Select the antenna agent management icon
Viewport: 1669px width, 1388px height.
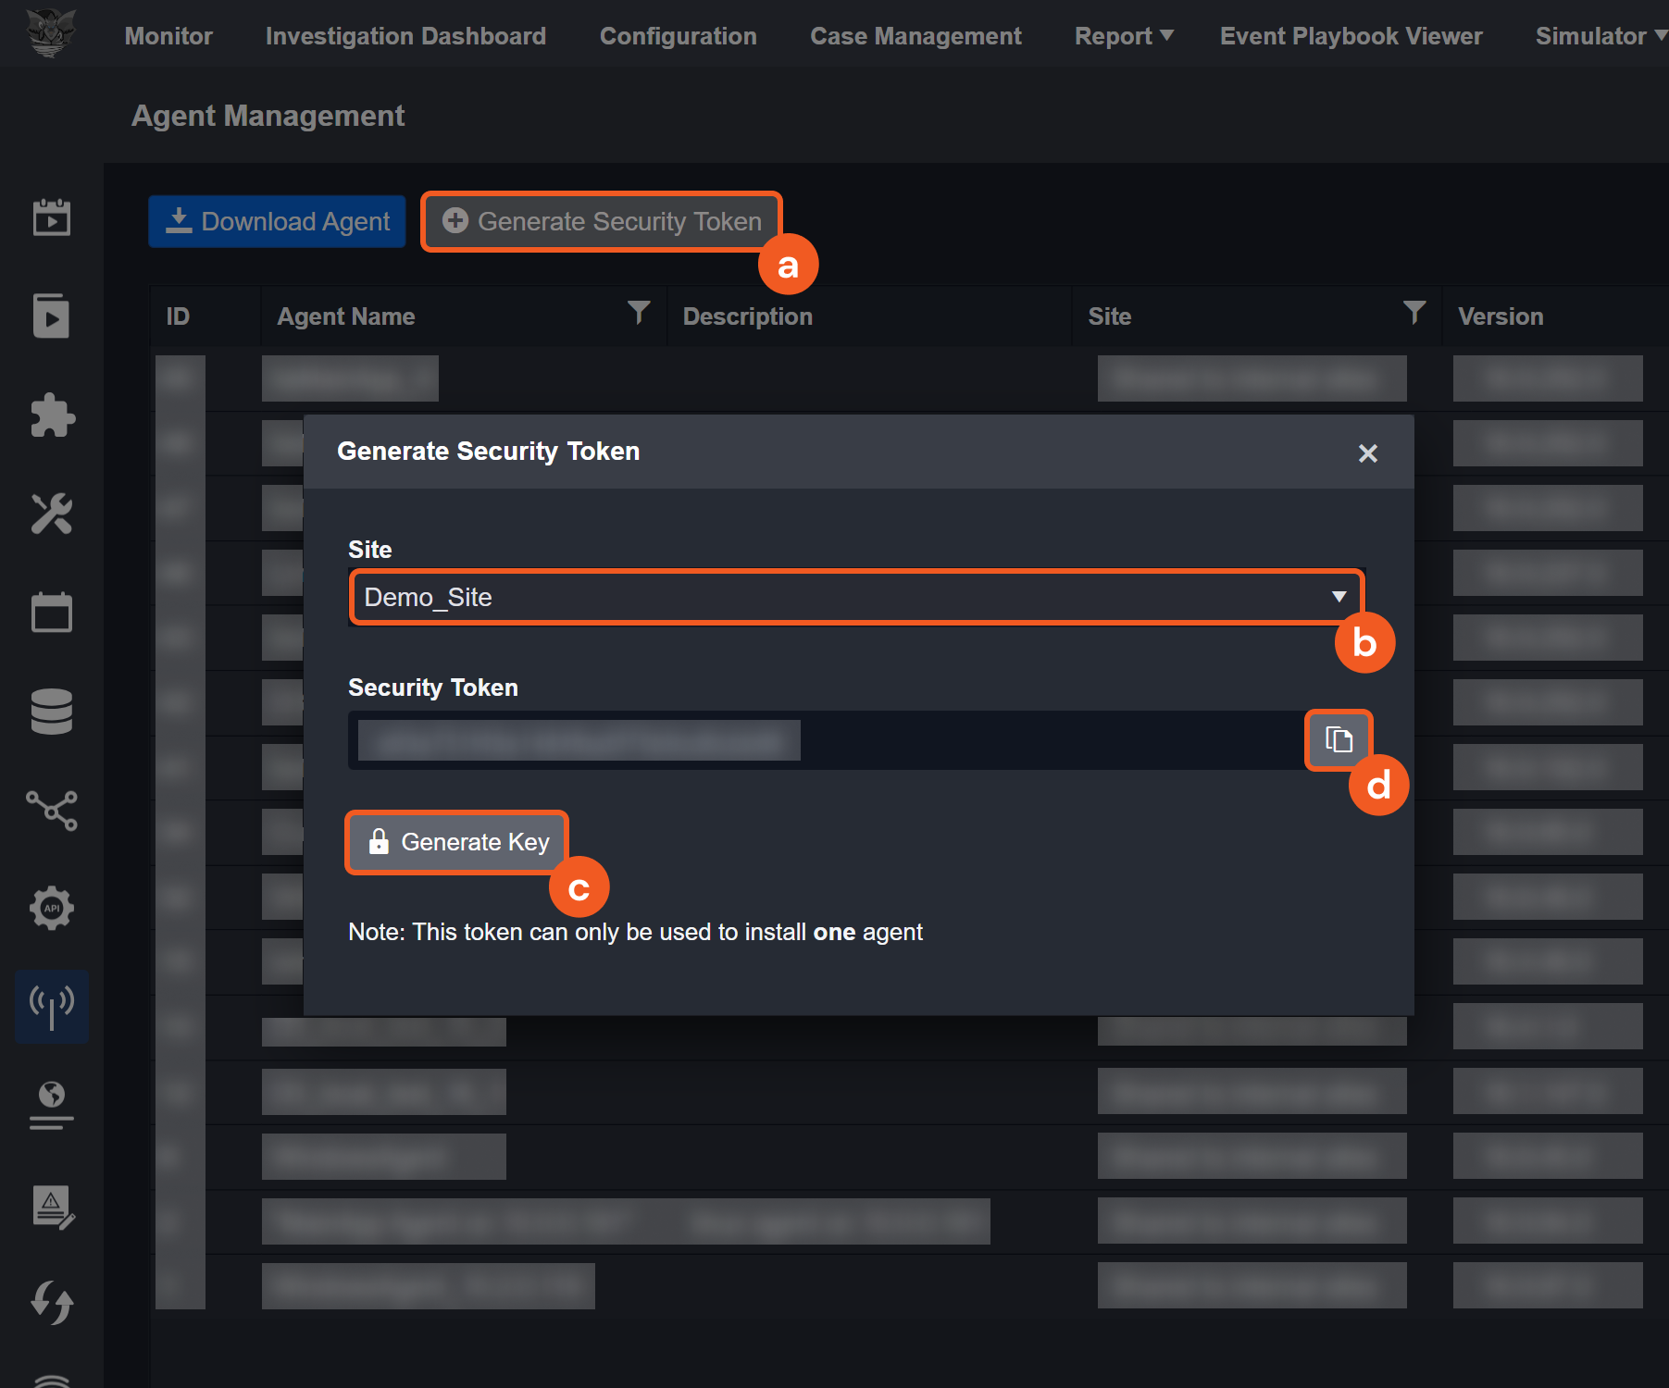tap(52, 1007)
